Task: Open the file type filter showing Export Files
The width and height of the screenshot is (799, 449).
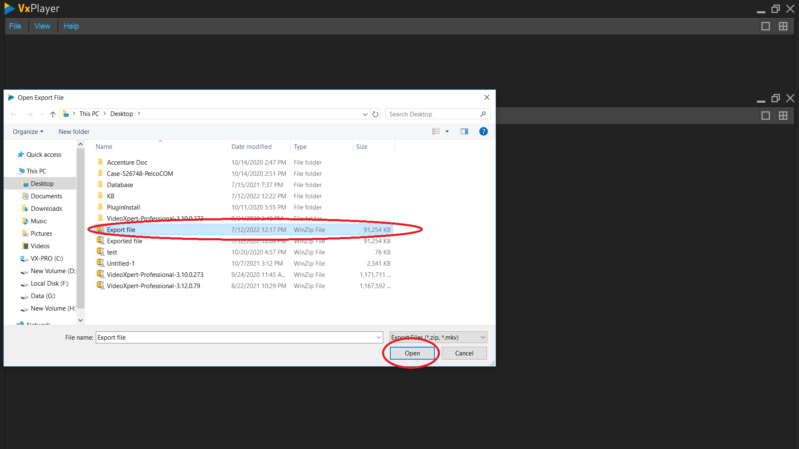Action: pos(437,337)
